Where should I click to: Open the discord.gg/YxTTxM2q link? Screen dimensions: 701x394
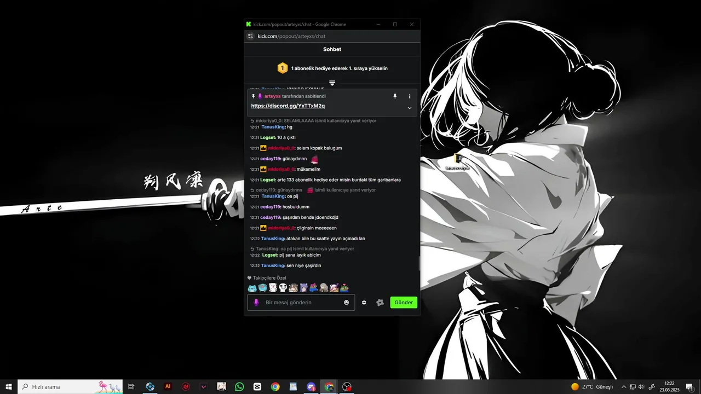[x=288, y=106]
